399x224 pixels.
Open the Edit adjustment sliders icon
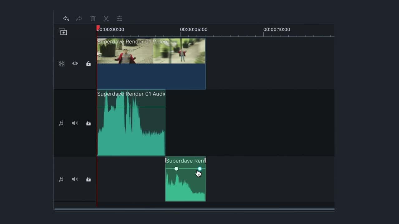[x=120, y=19]
